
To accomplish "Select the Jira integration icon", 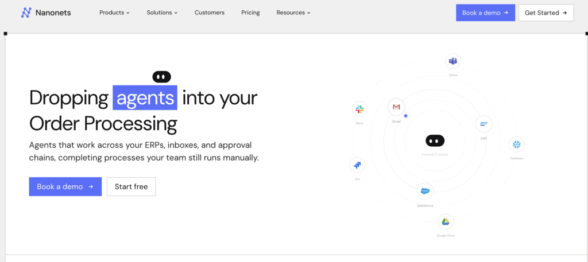I will [357, 165].
